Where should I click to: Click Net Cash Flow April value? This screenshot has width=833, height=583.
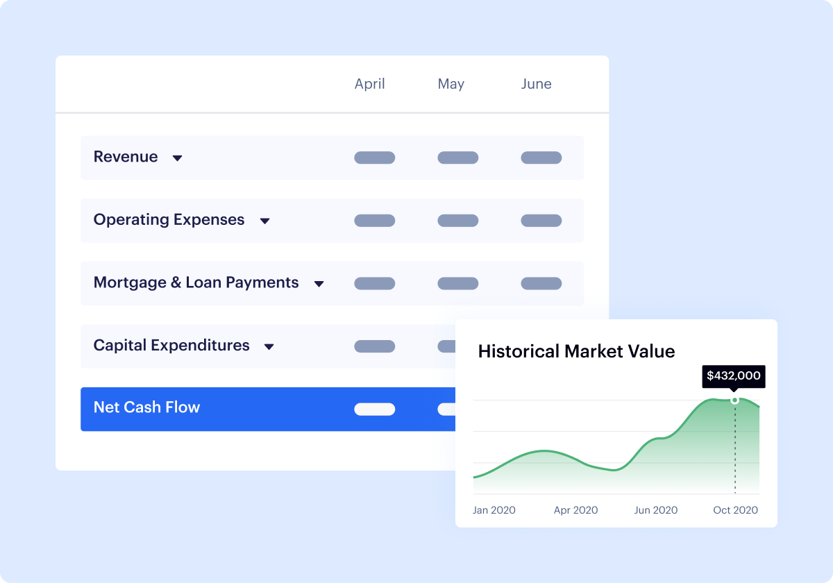tap(375, 409)
